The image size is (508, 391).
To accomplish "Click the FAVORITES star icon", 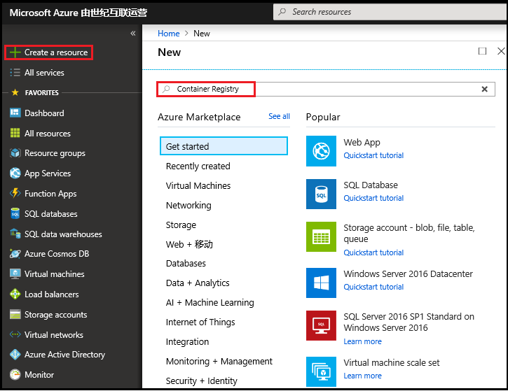I will (15, 92).
